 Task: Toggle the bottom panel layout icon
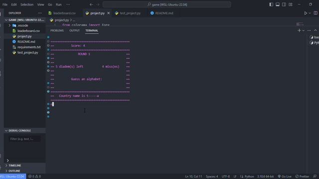[278, 4]
